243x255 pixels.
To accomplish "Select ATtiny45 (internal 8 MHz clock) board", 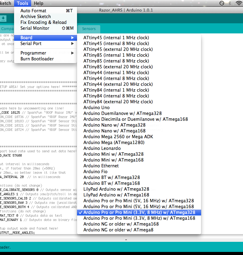I will point(139,44).
